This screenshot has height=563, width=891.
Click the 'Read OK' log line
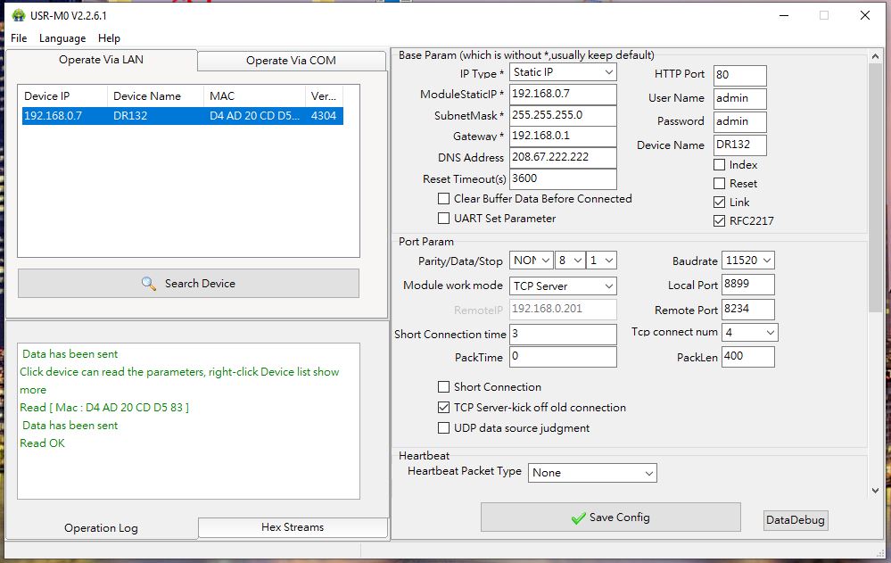pyautogui.click(x=43, y=443)
